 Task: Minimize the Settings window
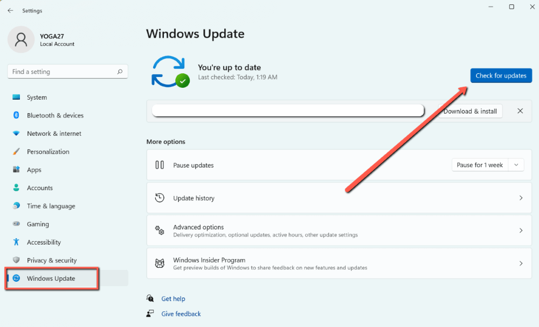491,7
